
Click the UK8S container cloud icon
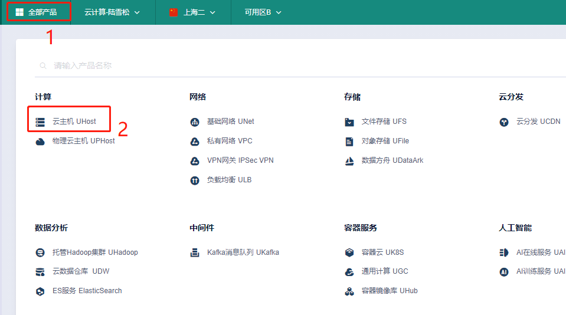349,252
